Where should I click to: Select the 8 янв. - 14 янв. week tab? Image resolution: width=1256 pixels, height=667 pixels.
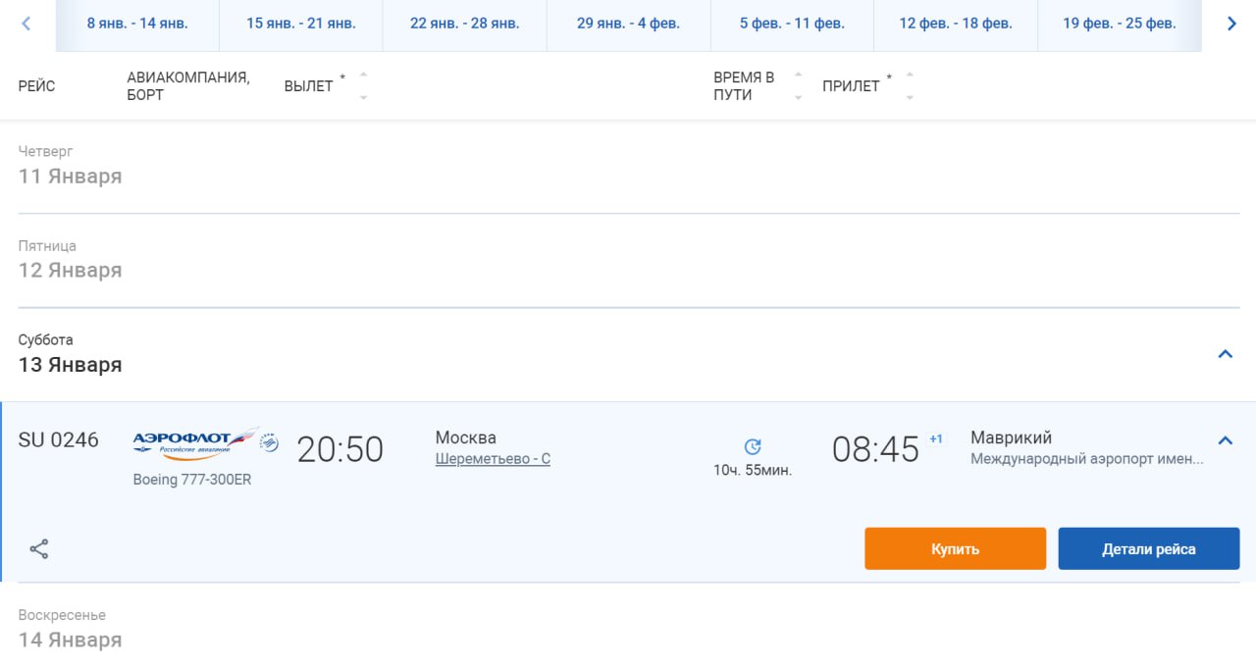pyautogui.click(x=137, y=24)
